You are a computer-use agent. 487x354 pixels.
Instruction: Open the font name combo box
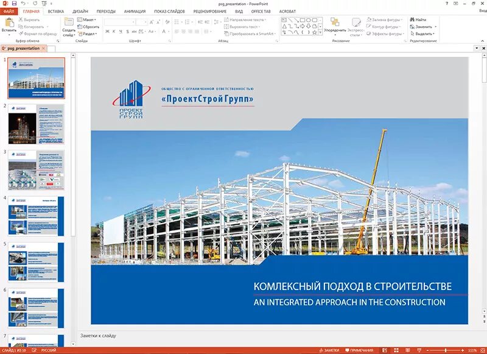[x=119, y=22]
